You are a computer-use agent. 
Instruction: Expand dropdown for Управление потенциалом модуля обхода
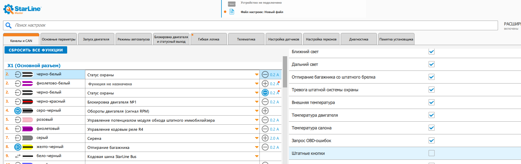(x=257, y=120)
